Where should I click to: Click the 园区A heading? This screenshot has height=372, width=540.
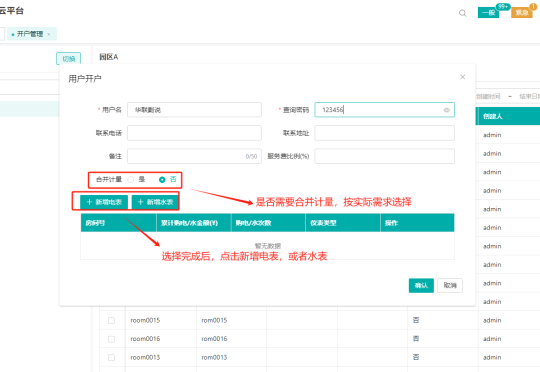[108, 57]
